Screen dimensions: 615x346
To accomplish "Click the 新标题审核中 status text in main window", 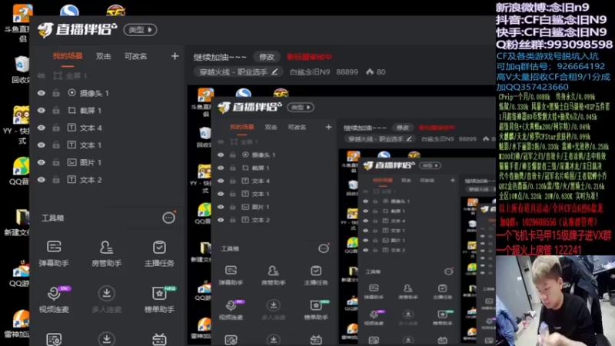I will point(309,57).
